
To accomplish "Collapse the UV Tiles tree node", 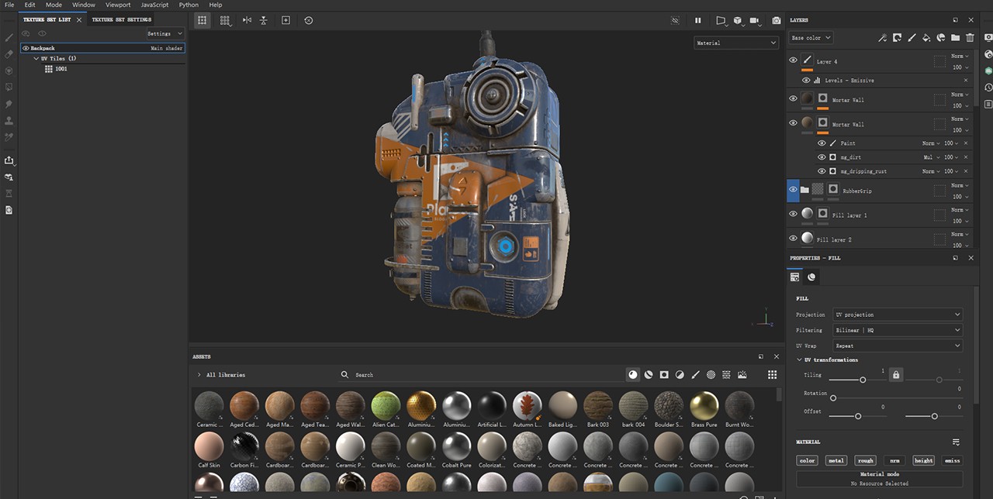I will click(36, 59).
